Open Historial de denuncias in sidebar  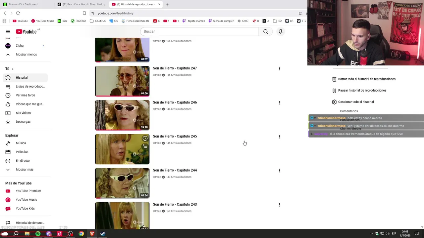[25, 223]
